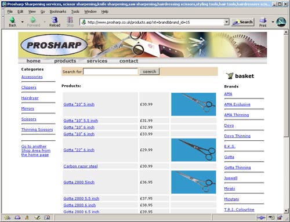Open the Bookmarks menu
Screen dimensions: 290x222
click(58, 12)
